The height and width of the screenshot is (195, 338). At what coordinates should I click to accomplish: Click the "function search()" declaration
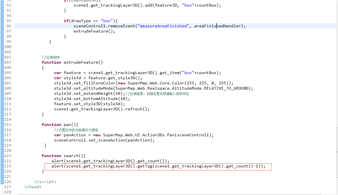pos(64,156)
